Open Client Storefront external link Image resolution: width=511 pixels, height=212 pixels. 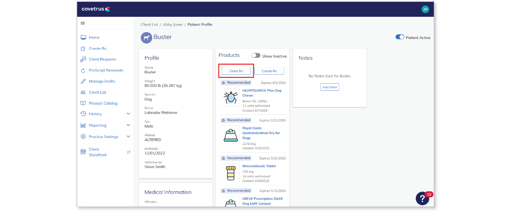[129, 152]
